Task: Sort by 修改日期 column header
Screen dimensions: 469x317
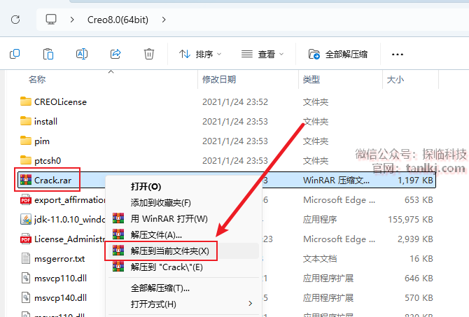Action: pos(219,80)
